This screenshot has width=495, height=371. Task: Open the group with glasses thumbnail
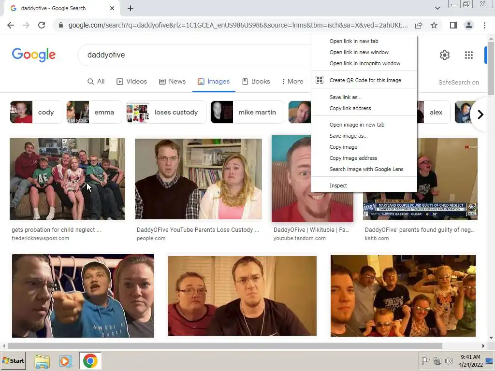(403, 296)
